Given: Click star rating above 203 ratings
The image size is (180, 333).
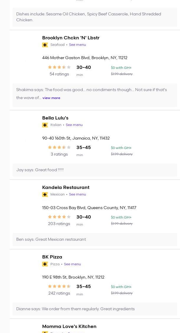Looking at the screenshot, I should [x=59, y=217].
